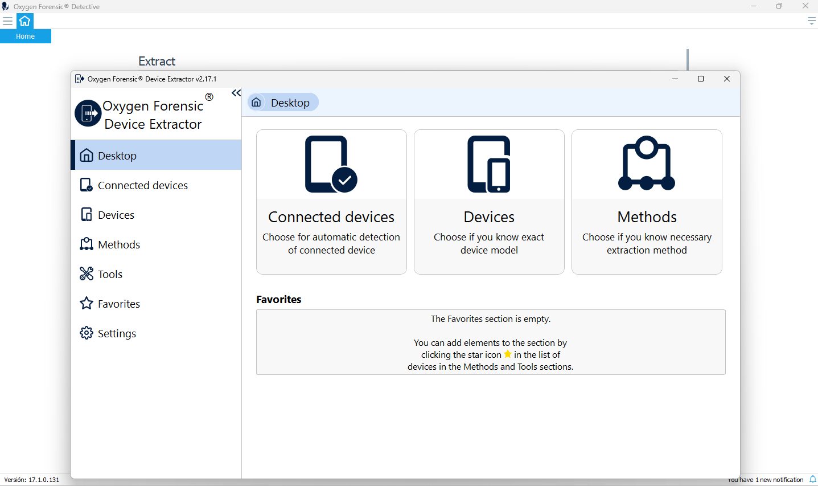
Task: Close the Device Extractor window
Action: 727,79
